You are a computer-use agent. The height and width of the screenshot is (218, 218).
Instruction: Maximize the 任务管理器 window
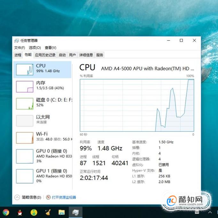(181, 41)
